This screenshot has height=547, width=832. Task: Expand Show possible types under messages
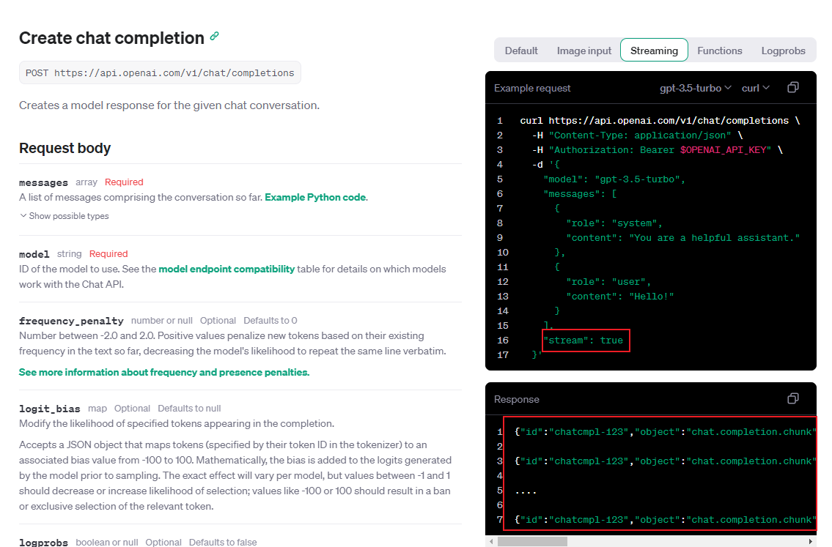(65, 216)
